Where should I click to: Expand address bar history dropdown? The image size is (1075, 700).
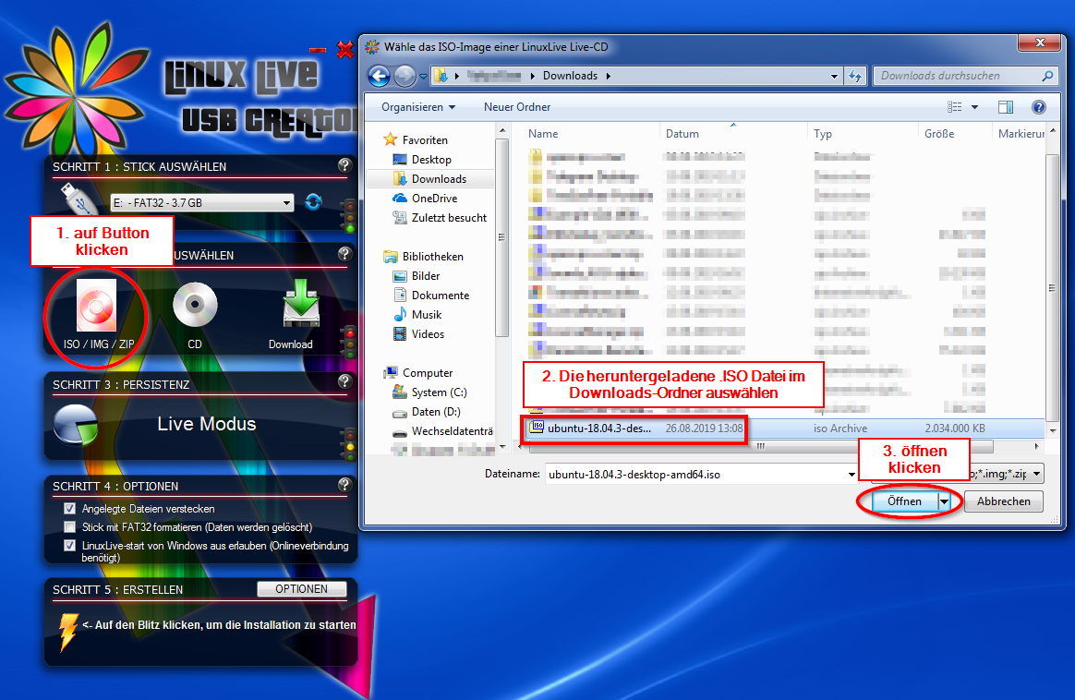(x=834, y=76)
